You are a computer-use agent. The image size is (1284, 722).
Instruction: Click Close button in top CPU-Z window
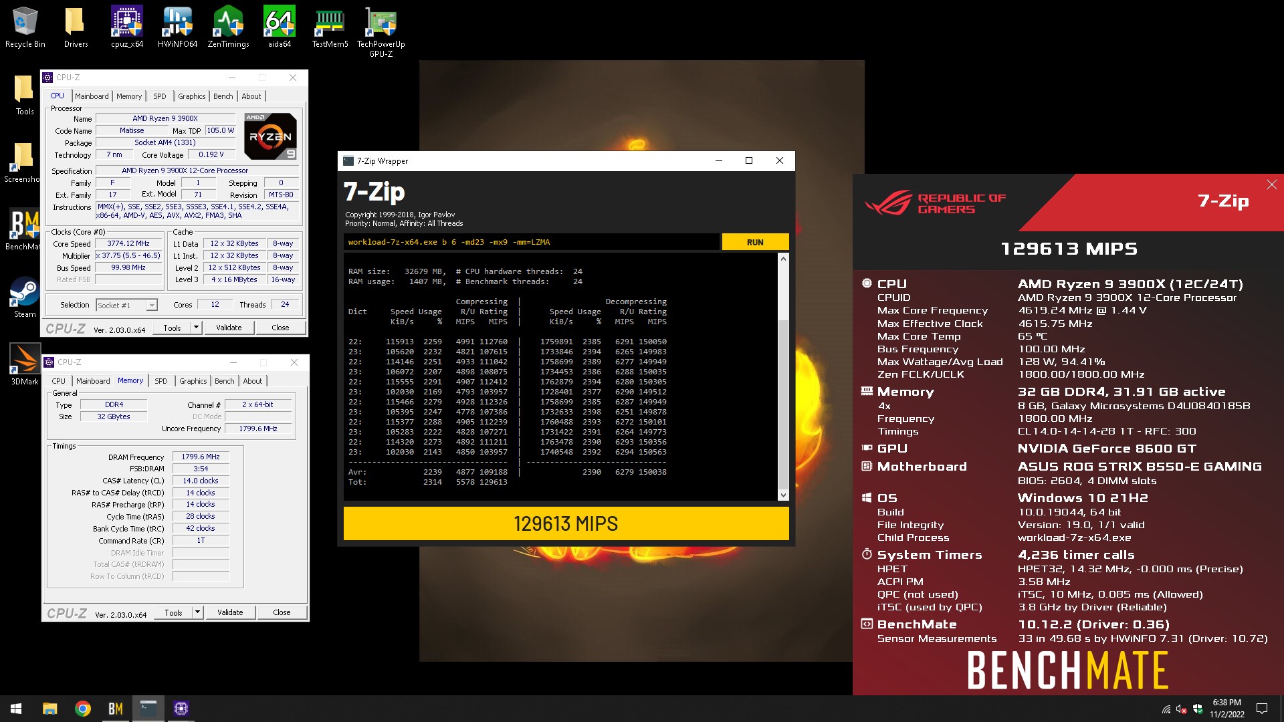(x=280, y=328)
